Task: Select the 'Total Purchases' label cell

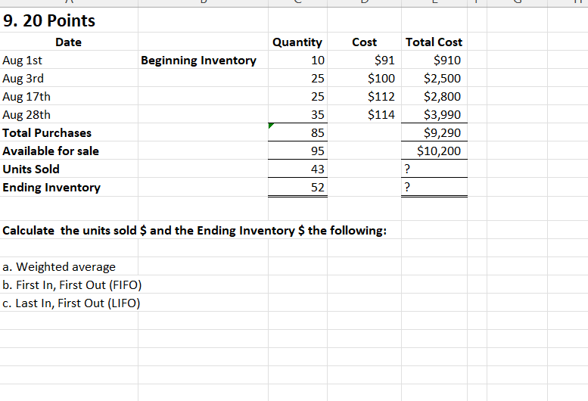Action: (69, 132)
